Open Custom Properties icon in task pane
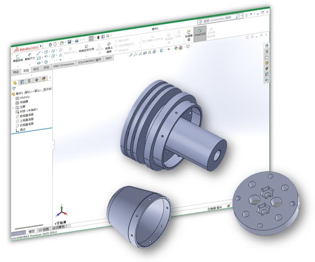The width and height of the screenshot is (315, 262). (x=267, y=74)
